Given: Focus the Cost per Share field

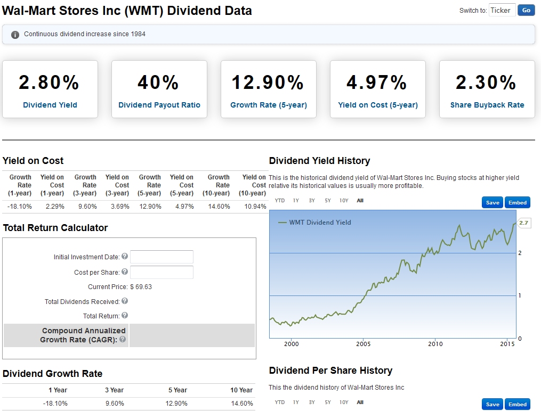Looking at the screenshot, I should tap(162, 272).
